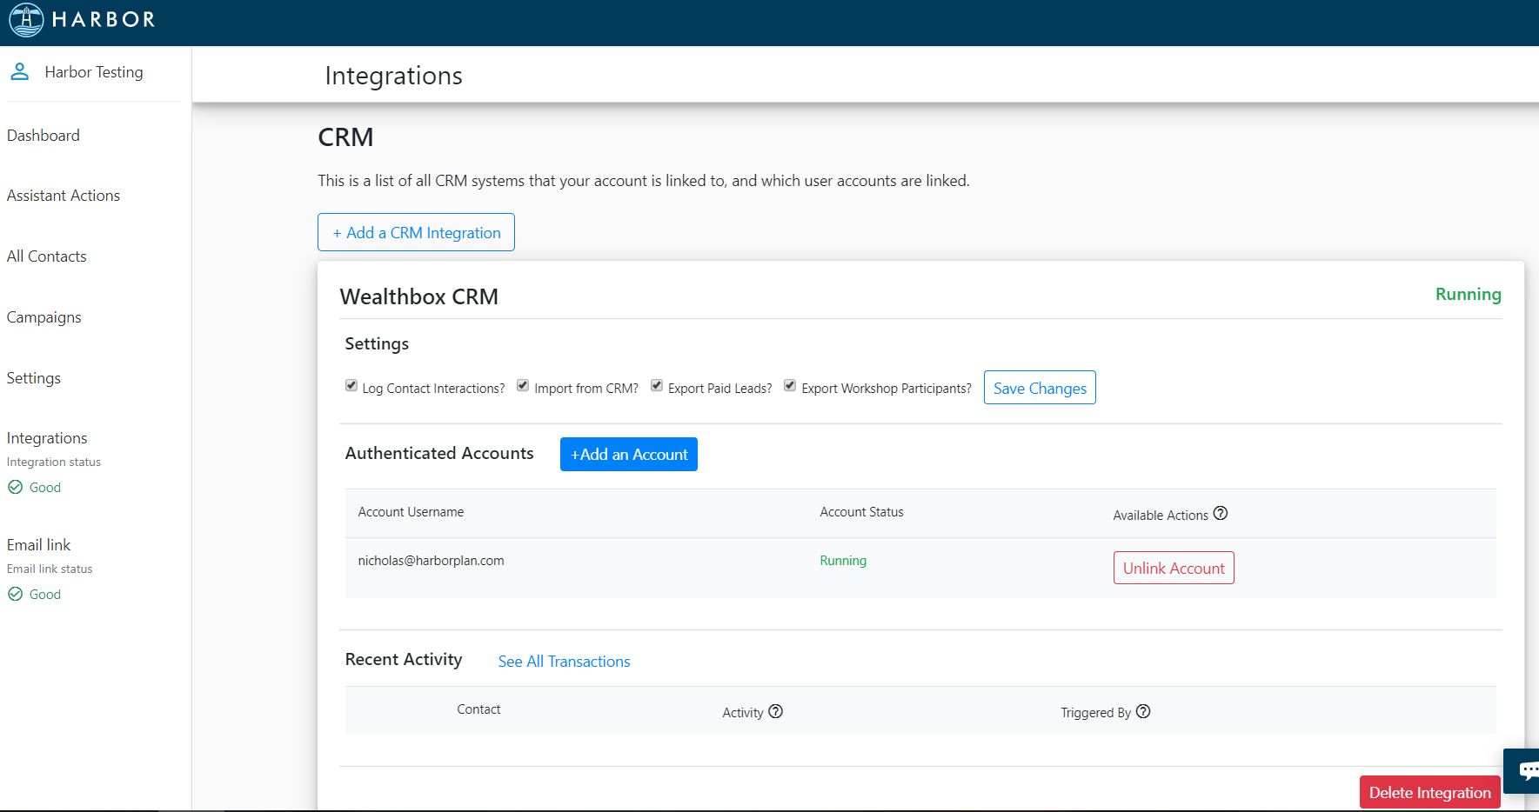Toggle Log Contact Interactions checkbox
Viewport: 1539px width, 812px height.
coord(351,386)
